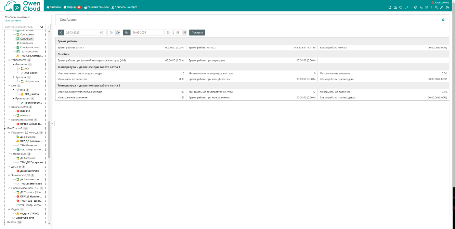Open the user profile icon
This screenshot has height=229, width=455.
point(442,7)
